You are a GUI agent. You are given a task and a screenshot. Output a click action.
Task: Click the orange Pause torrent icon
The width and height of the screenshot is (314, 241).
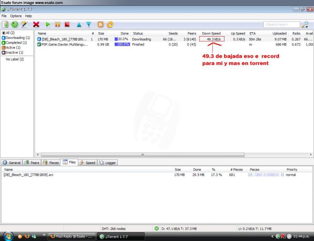point(57,24)
